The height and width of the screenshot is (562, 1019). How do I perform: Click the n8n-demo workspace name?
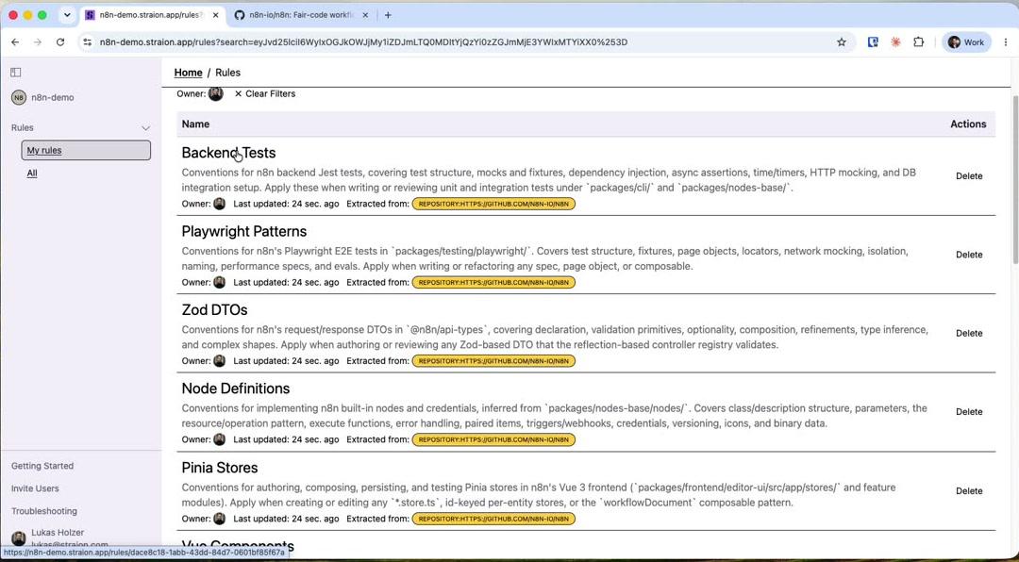[x=53, y=97]
